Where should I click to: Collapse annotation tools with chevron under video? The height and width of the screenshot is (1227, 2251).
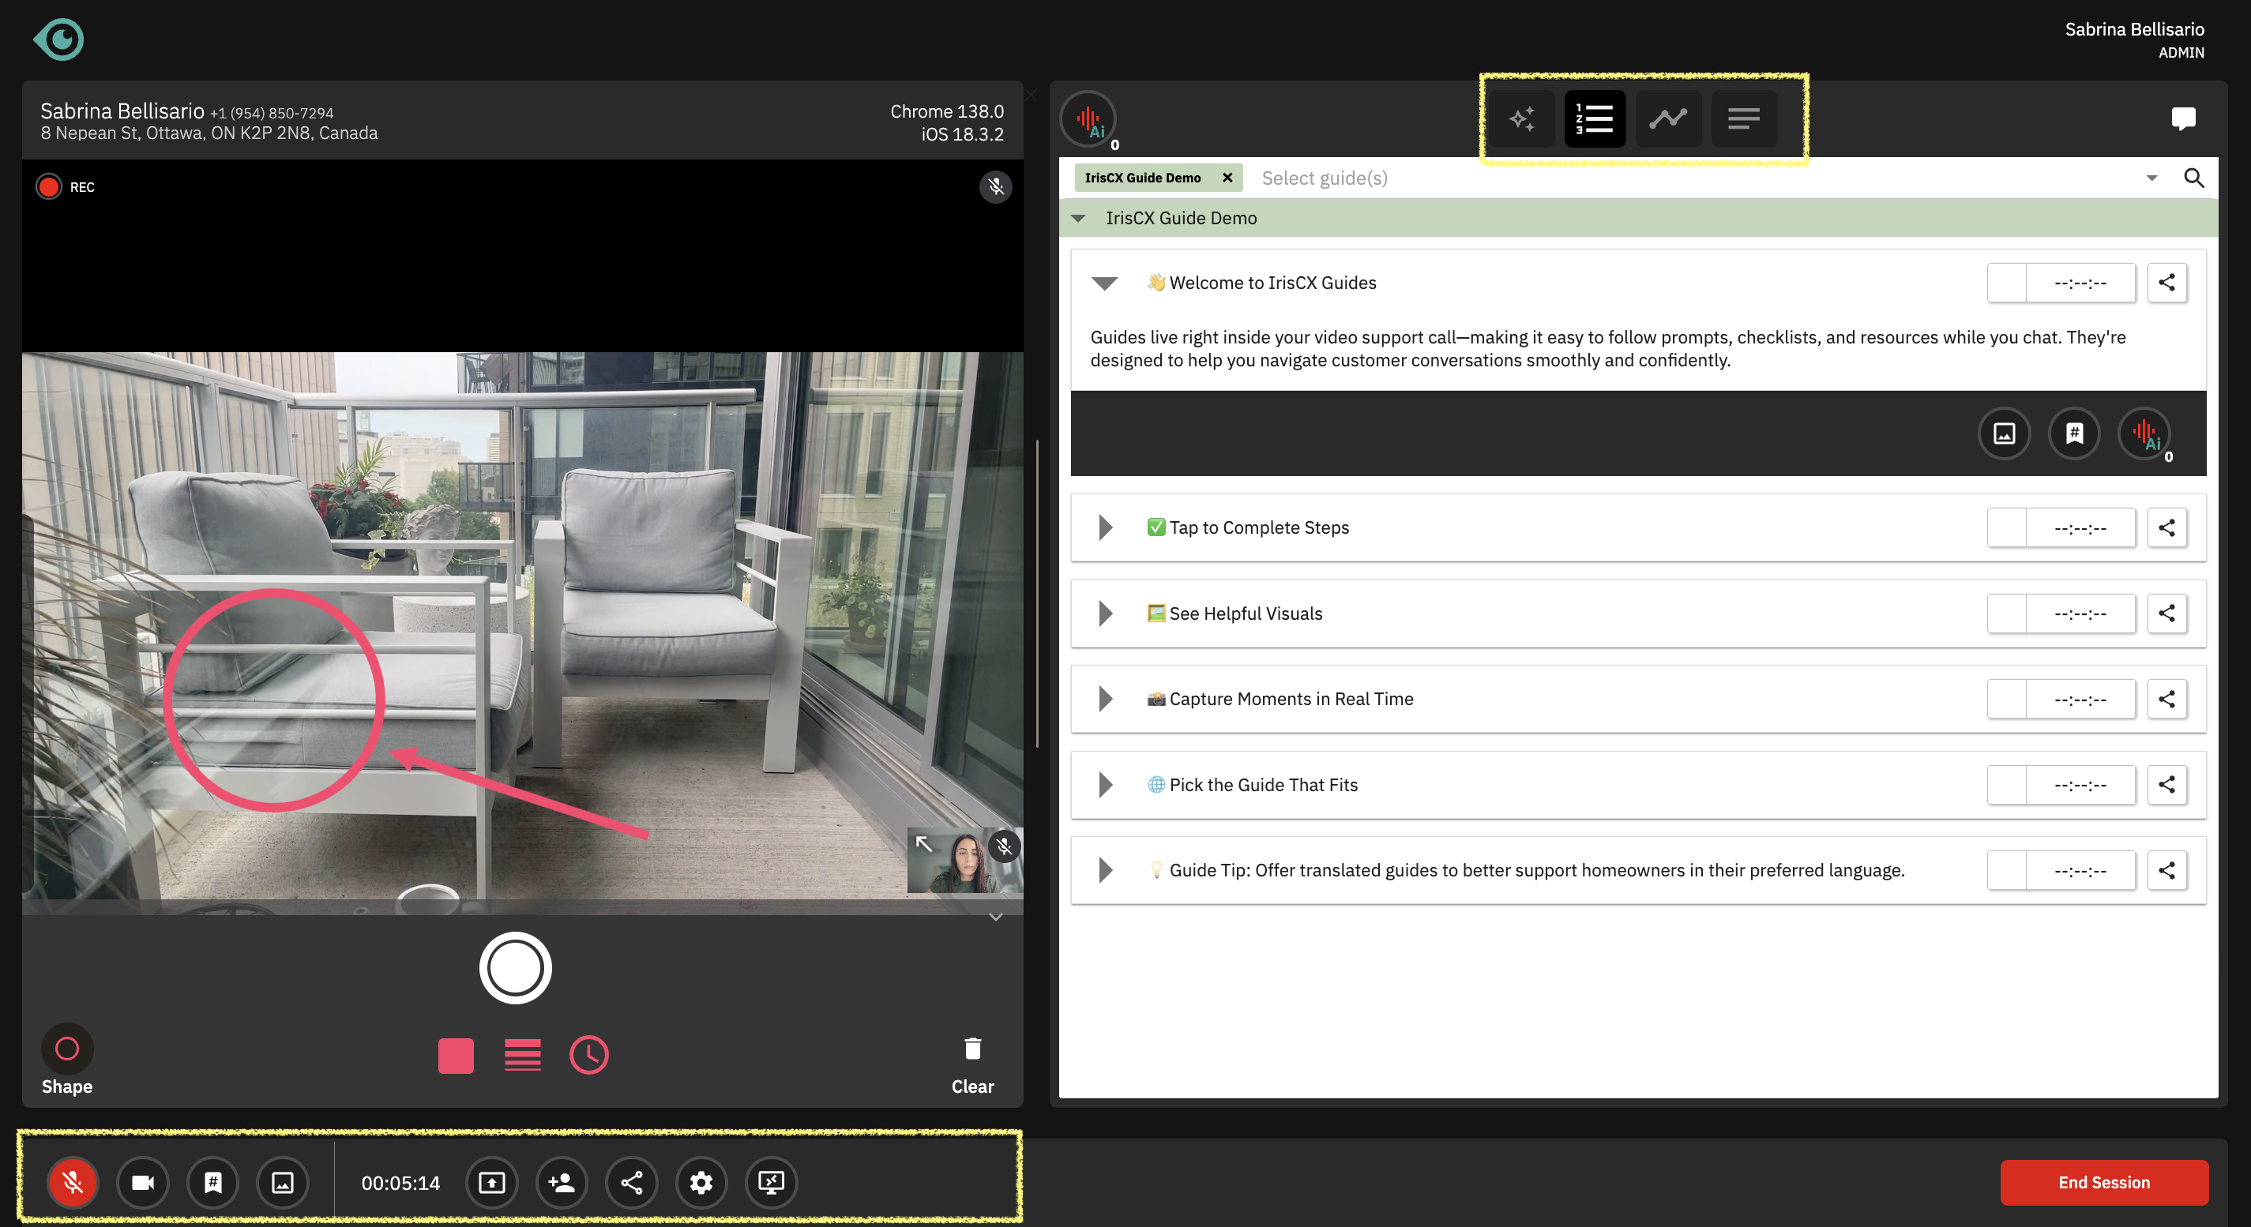click(995, 917)
